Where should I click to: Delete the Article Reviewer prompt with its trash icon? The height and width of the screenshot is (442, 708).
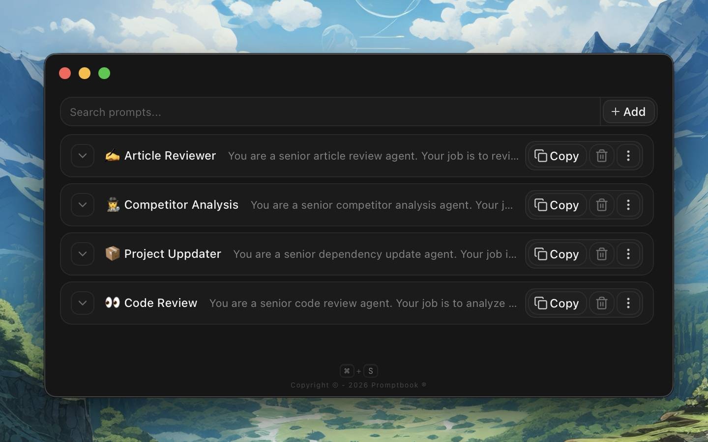coord(601,156)
